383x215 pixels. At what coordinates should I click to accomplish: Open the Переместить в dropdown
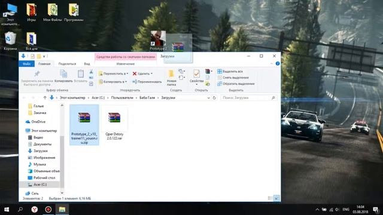tap(113, 73)
